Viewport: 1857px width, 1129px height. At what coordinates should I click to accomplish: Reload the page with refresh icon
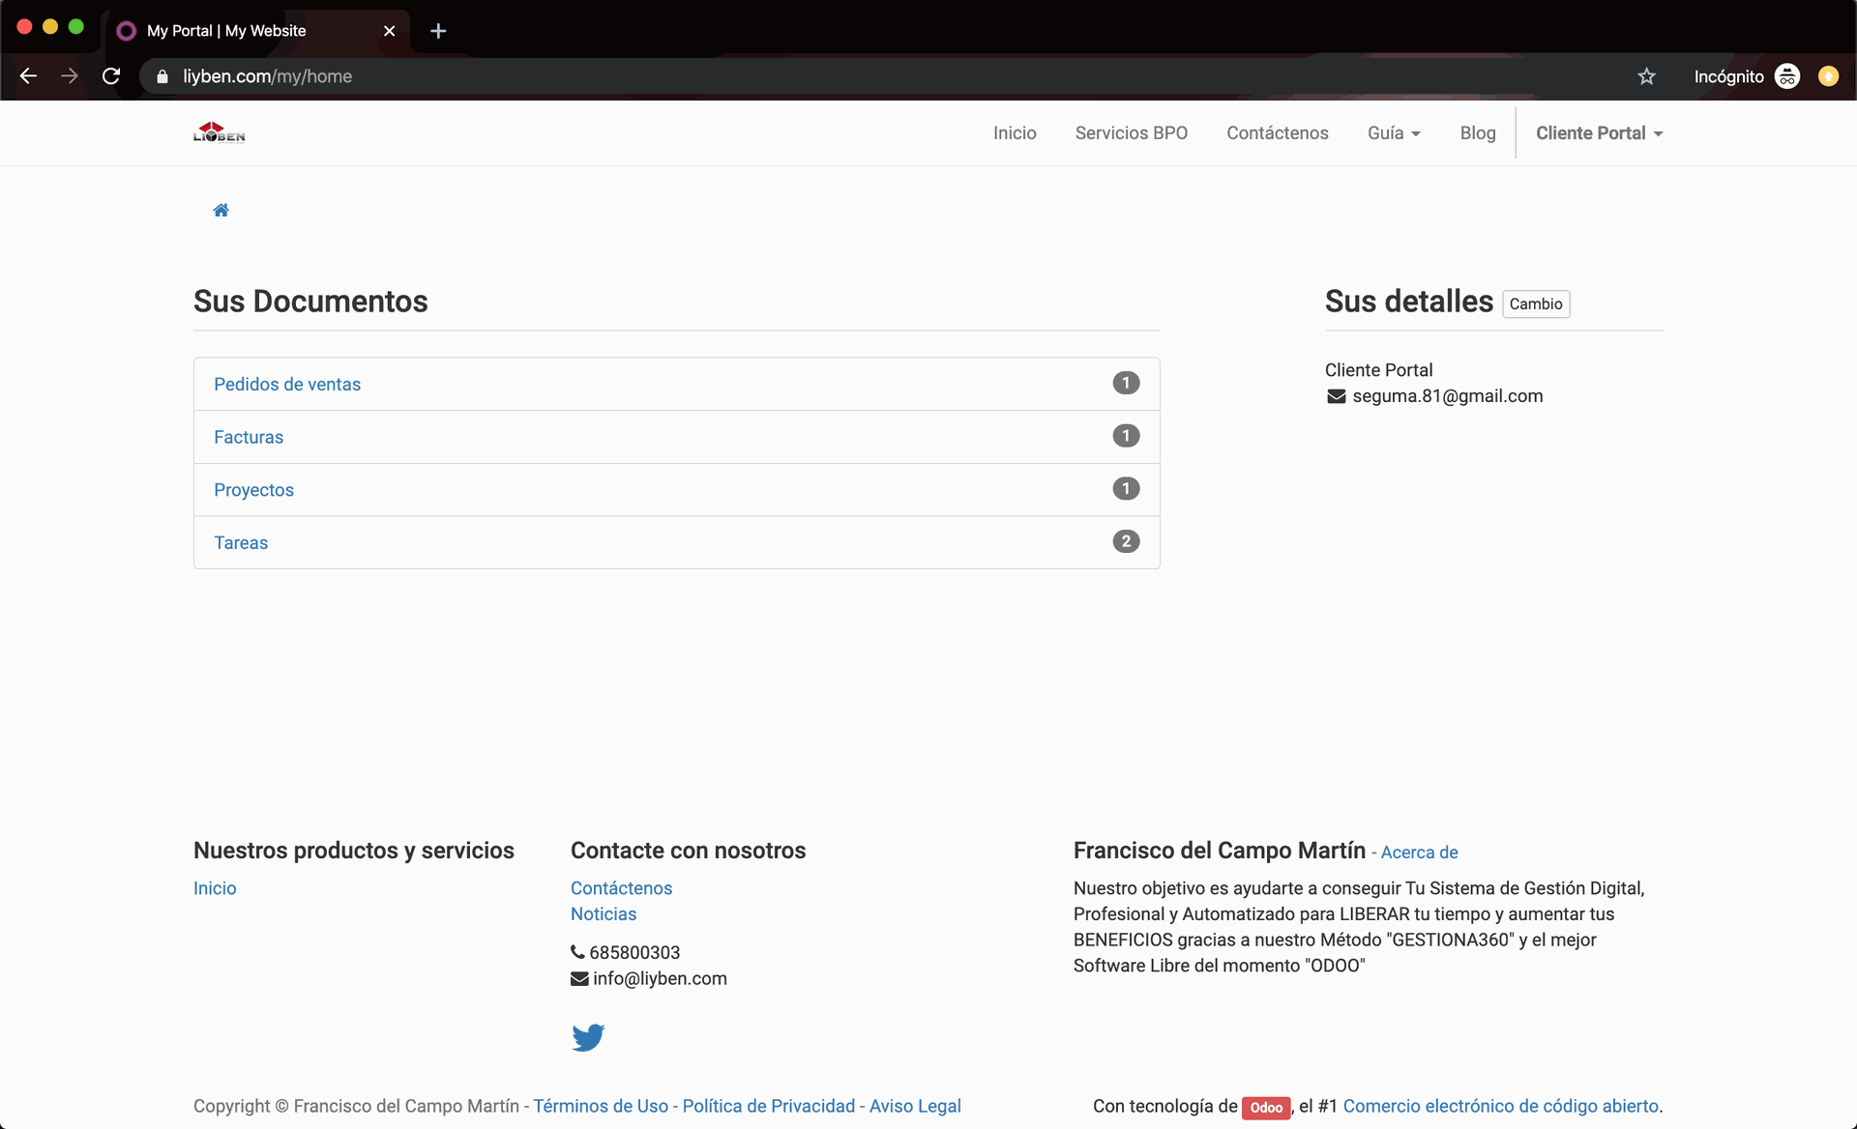point(111,76)
